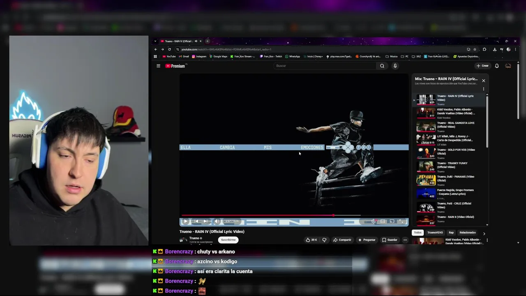Open the YouTube account avatar menu

[508, 66]
